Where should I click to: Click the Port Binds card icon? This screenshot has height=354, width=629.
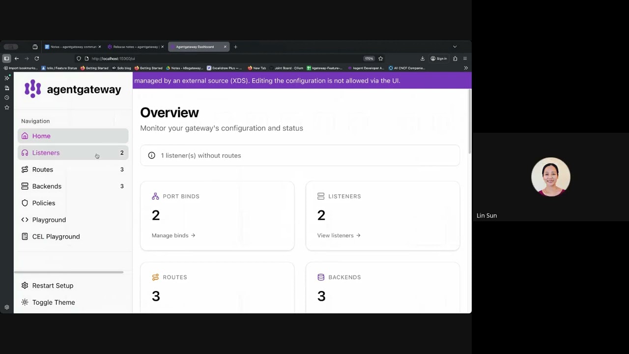pyautogui.click(x=155, y=196)
